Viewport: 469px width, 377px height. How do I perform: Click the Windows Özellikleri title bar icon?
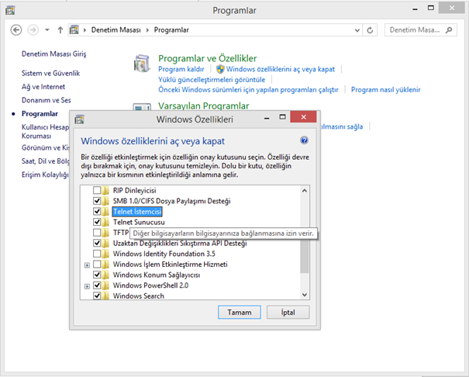(79, 119)
